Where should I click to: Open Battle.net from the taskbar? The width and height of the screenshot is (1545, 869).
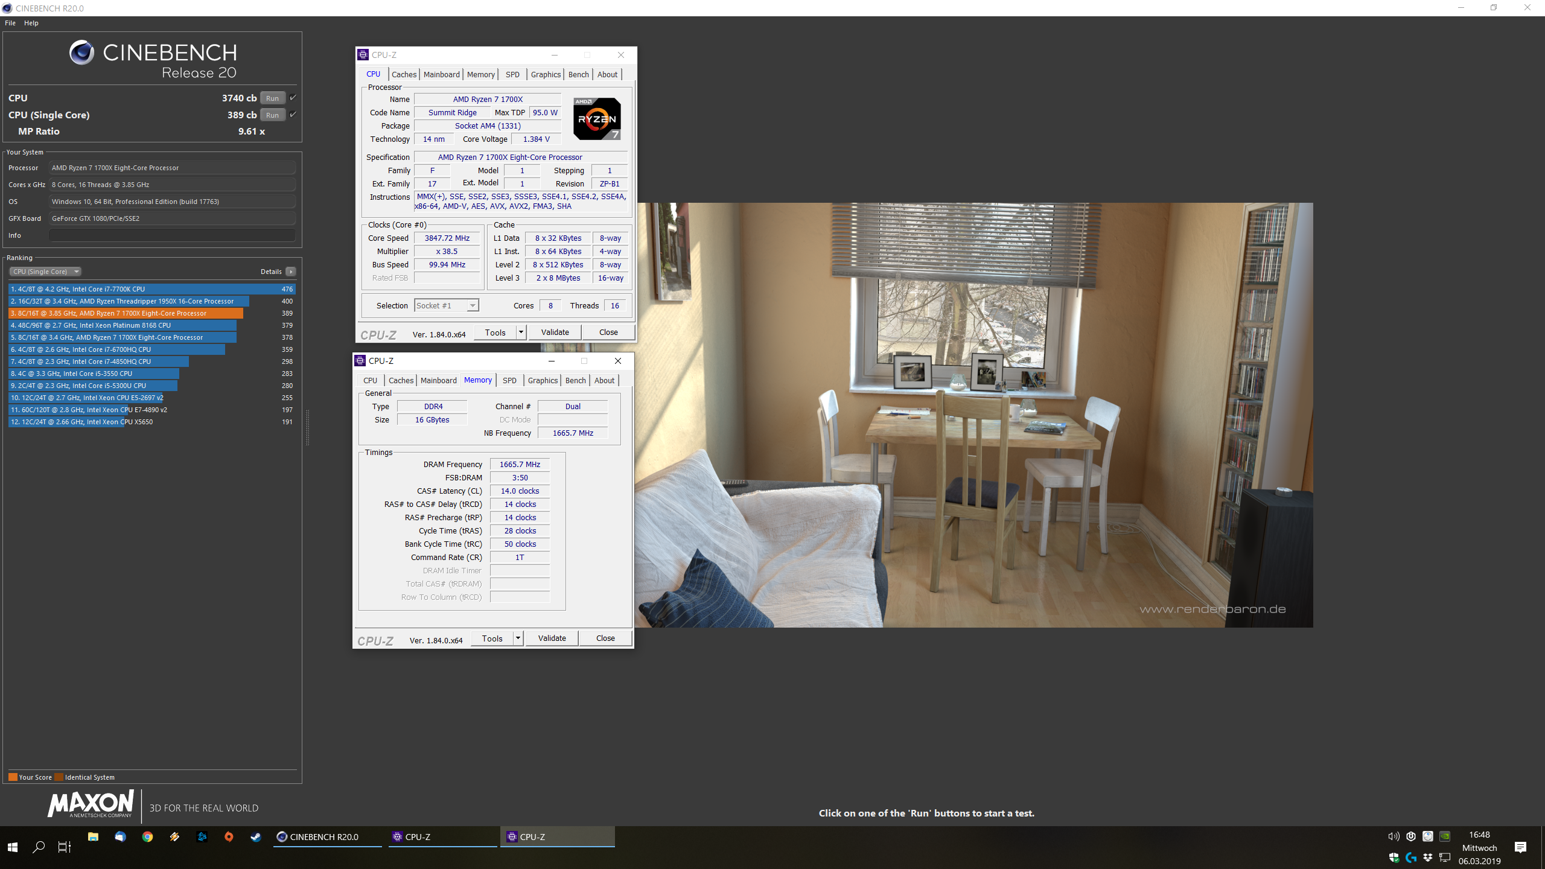[x=202, y=836]
